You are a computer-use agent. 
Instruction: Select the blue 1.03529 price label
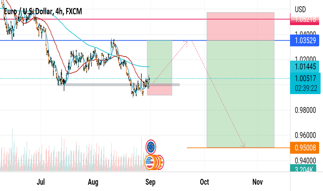[305, 41]
